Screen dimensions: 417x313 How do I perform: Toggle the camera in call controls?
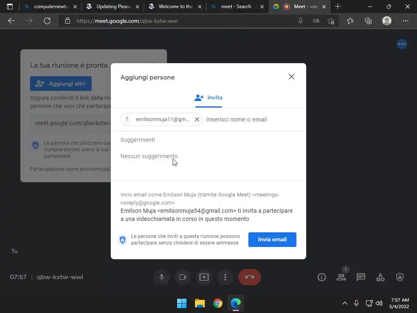(183, 277)
